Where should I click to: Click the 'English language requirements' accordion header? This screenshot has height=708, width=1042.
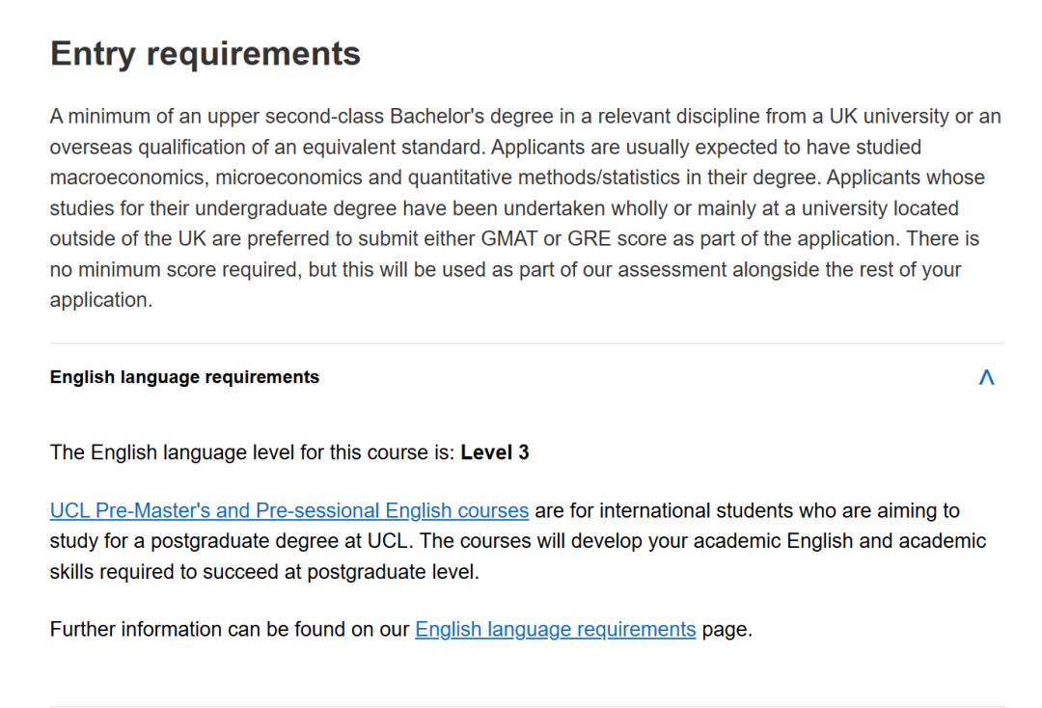[x=184, y=377]
